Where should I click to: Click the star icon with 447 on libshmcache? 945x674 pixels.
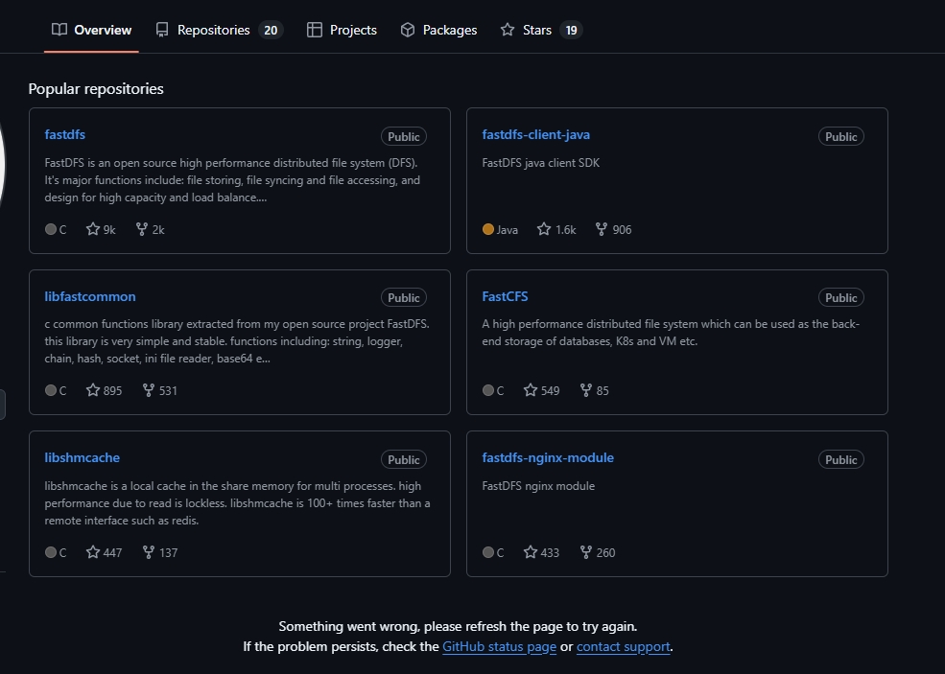[93, 552]
